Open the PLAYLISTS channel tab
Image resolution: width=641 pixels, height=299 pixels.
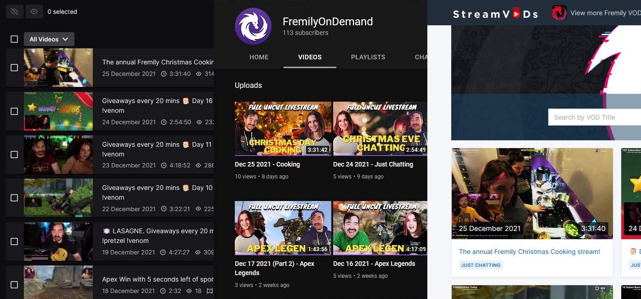click(x=368, y=57)
